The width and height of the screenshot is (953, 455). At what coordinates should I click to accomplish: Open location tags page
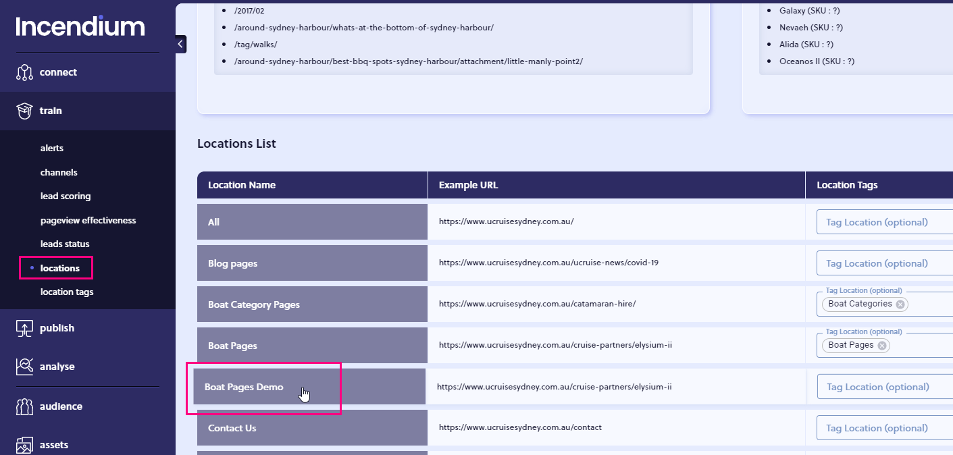pyautogui.click(x=67, y=292)
